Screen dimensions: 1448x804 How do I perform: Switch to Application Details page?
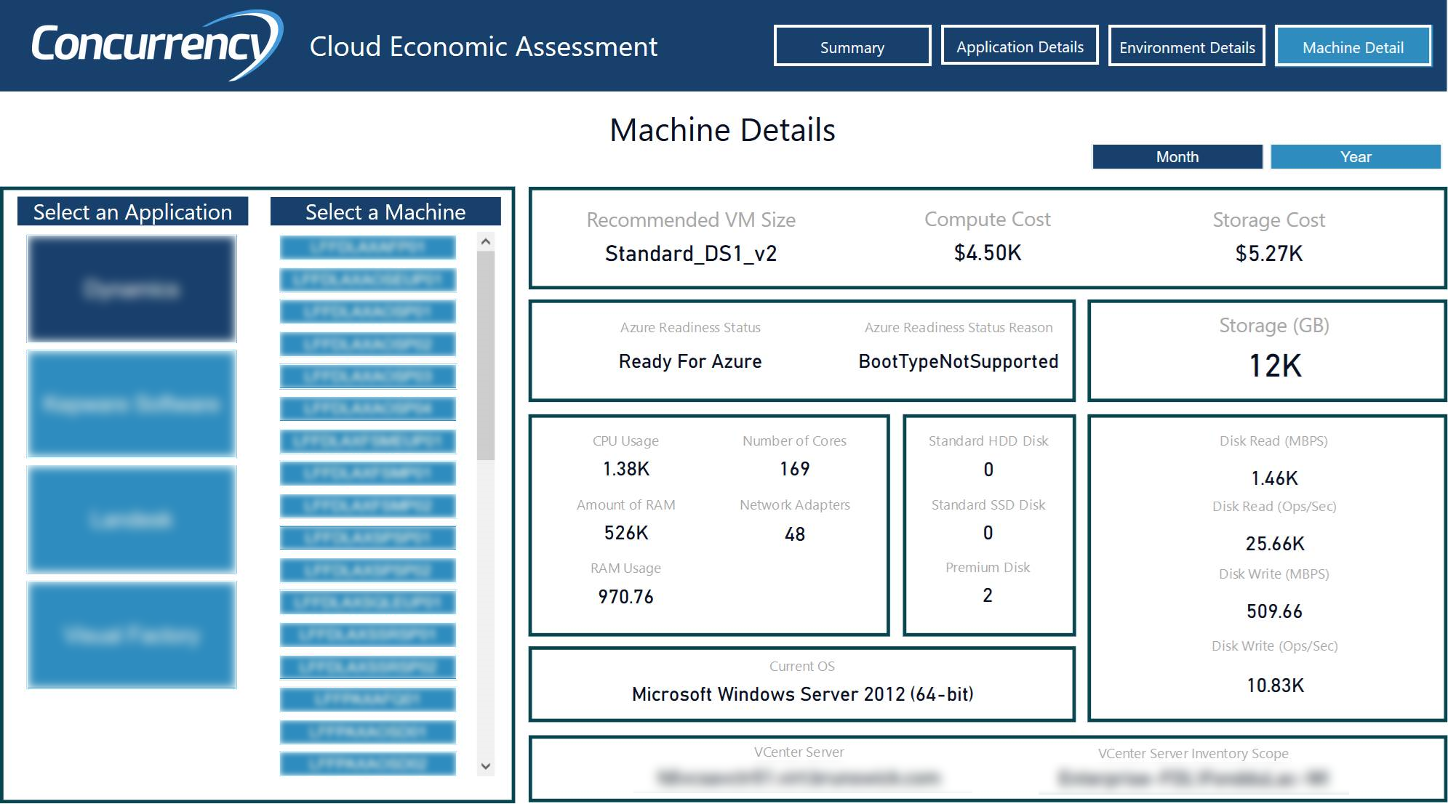coord(1020,47)
